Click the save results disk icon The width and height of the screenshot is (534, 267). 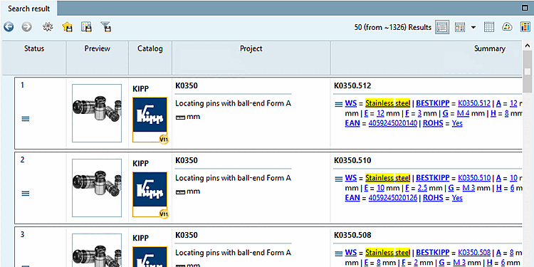coord(86,27)
